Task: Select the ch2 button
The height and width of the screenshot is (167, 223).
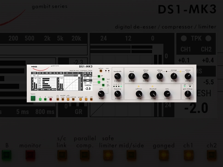Action: pos(91,100)
